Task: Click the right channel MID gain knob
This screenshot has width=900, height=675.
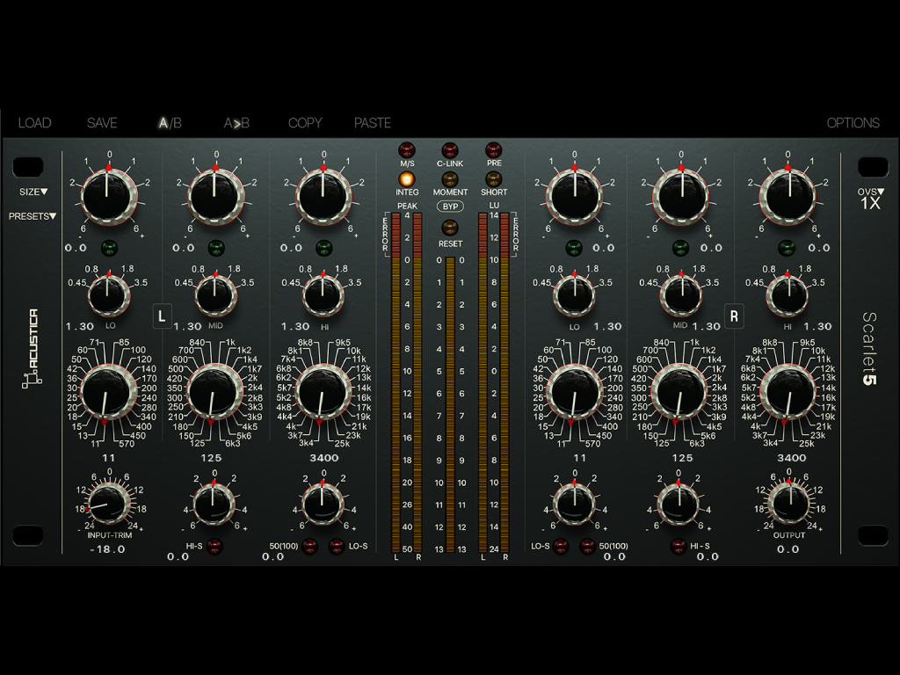Action: (x=681, y=197)
